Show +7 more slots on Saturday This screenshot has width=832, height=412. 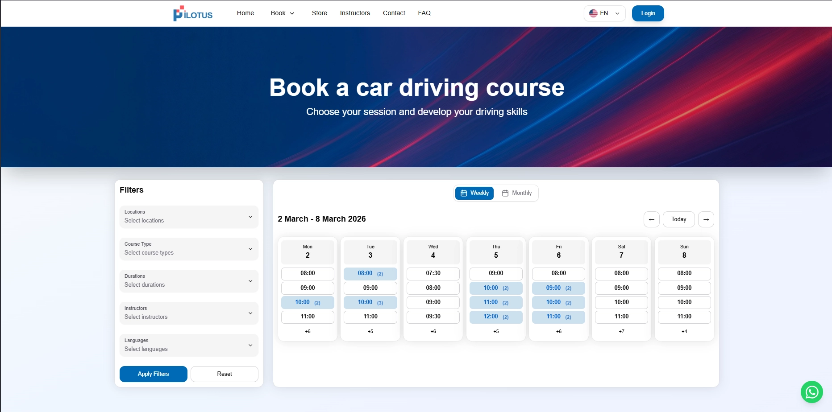[x=621, y=332]
